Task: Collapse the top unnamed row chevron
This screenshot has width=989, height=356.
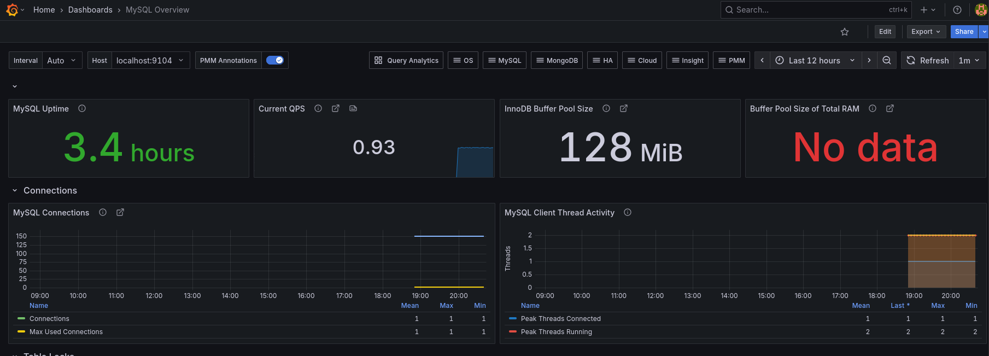Action: 15,86
